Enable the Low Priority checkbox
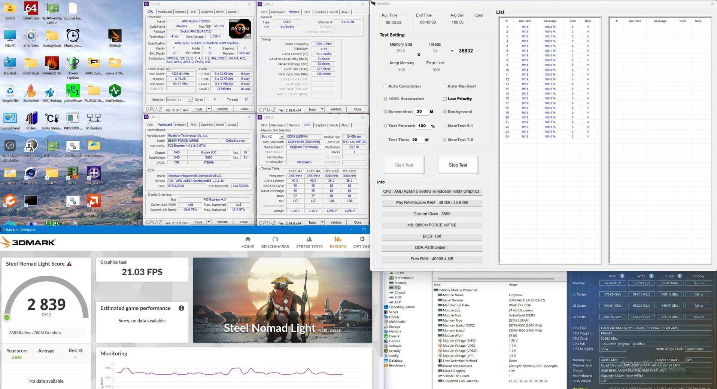Viewport: 717px width, 389px height. 445,99
